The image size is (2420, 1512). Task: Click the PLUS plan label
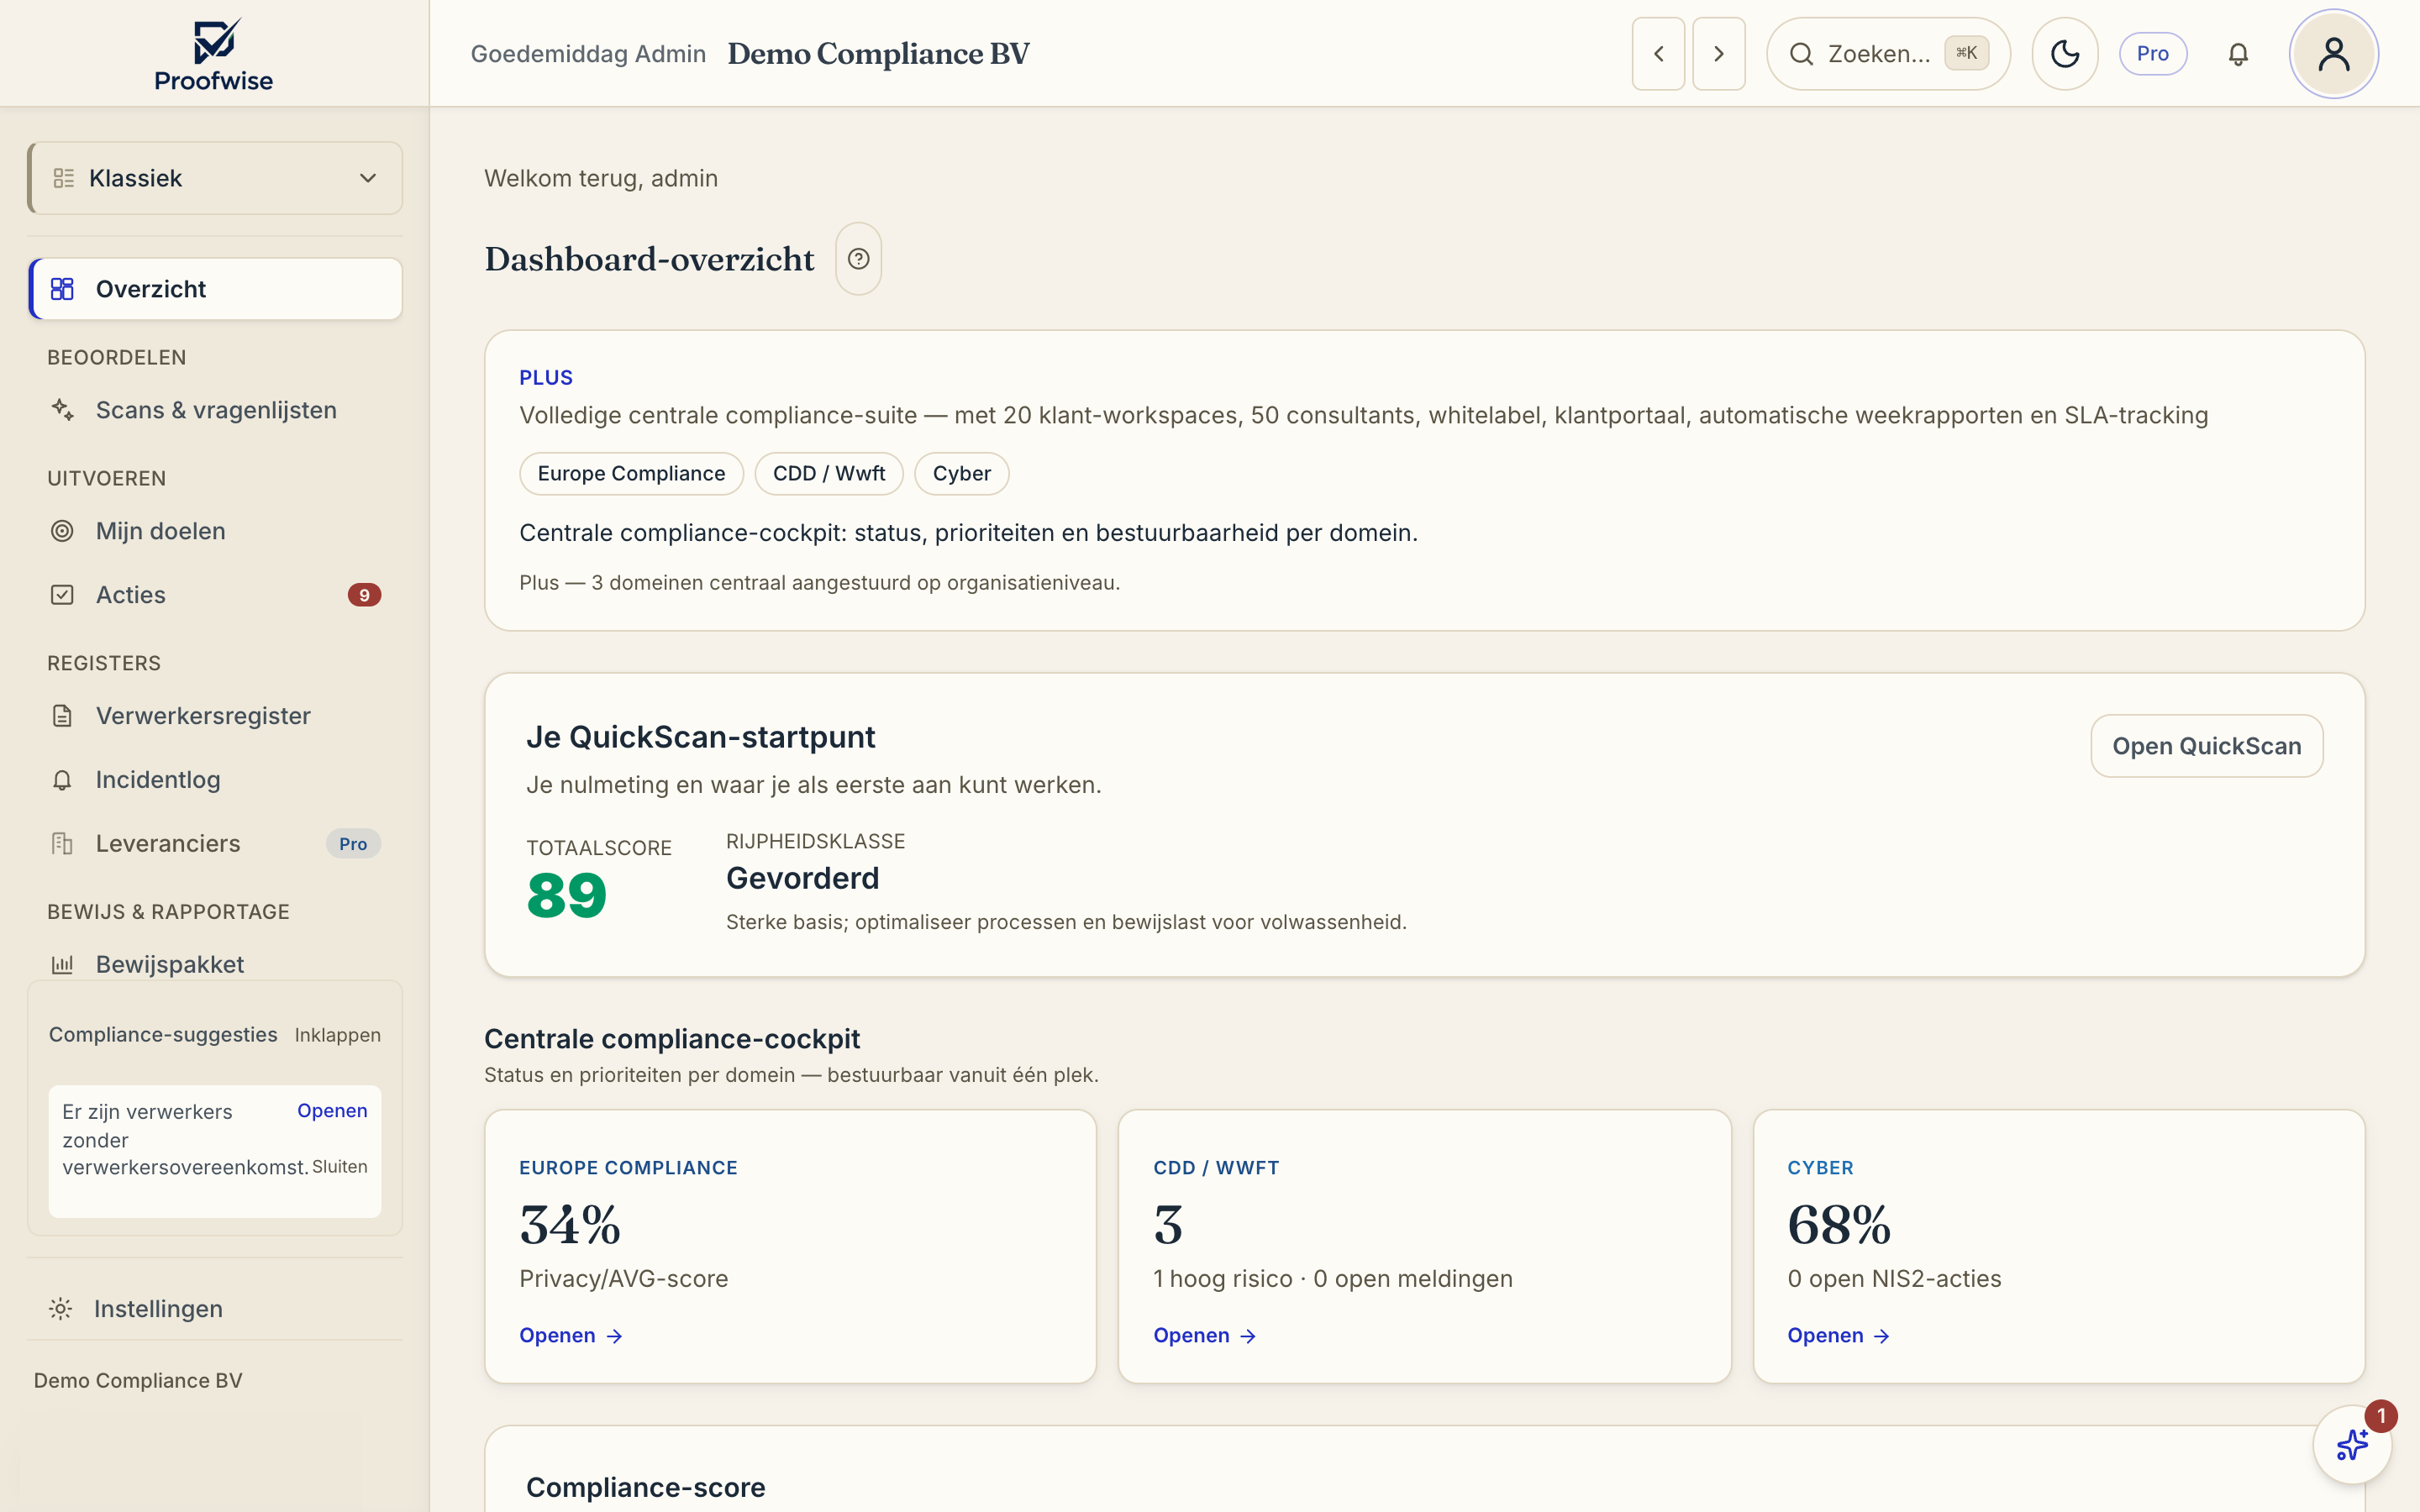pyautogui.click(x=546, y=378)
